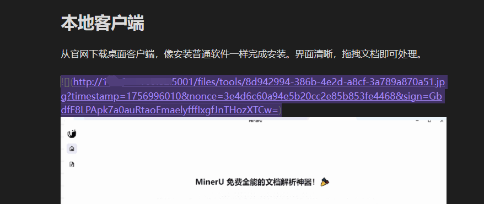Click the 本地客户端 heading
The height and width of the screenshot is (204, 484).
103,24
